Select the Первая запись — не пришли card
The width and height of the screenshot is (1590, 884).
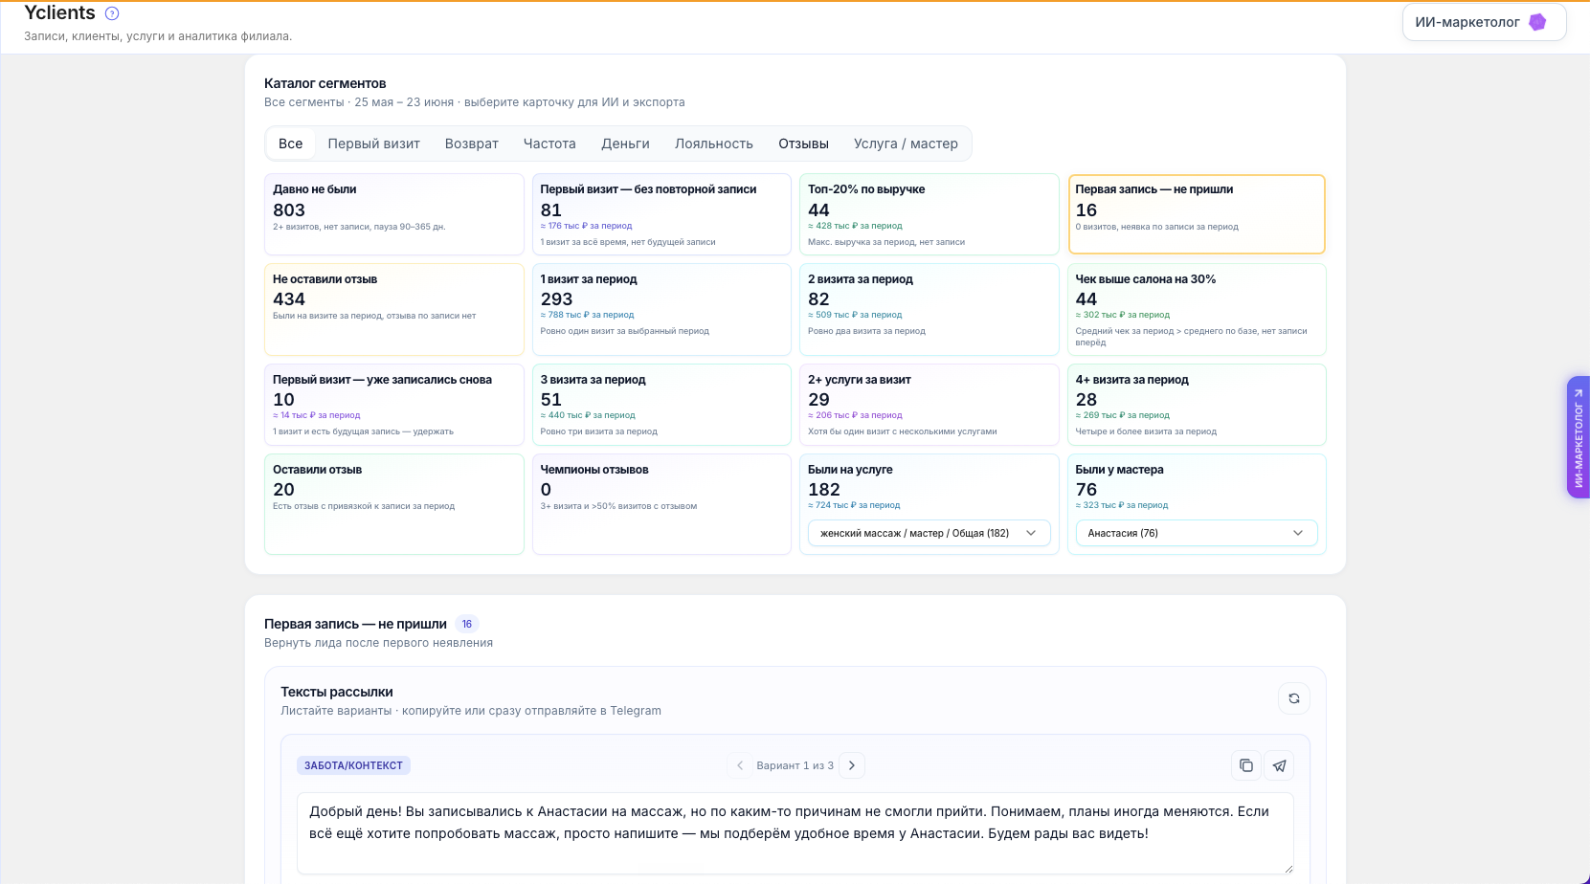1197,214
